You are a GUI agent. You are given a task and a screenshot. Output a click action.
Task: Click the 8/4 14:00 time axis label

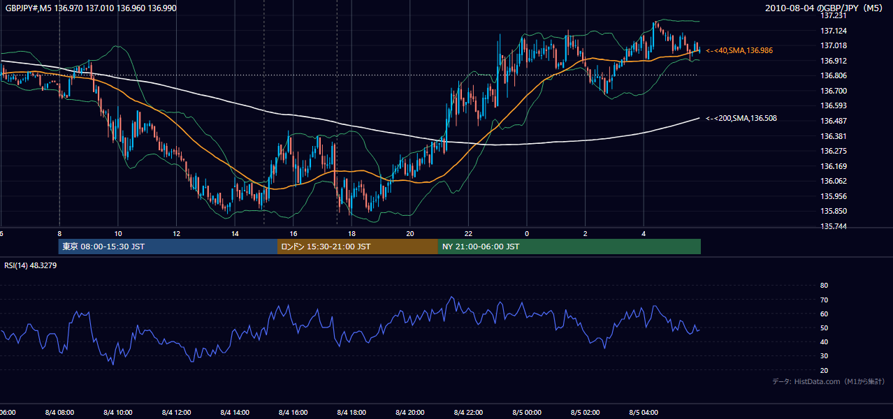(x=235, y=412)
